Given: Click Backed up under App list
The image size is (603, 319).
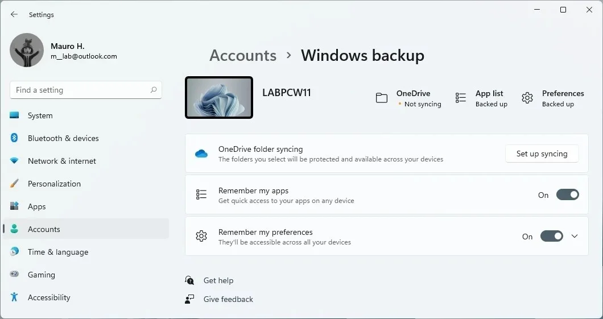Looking at the screenshot, I should (x=492, y=104).
